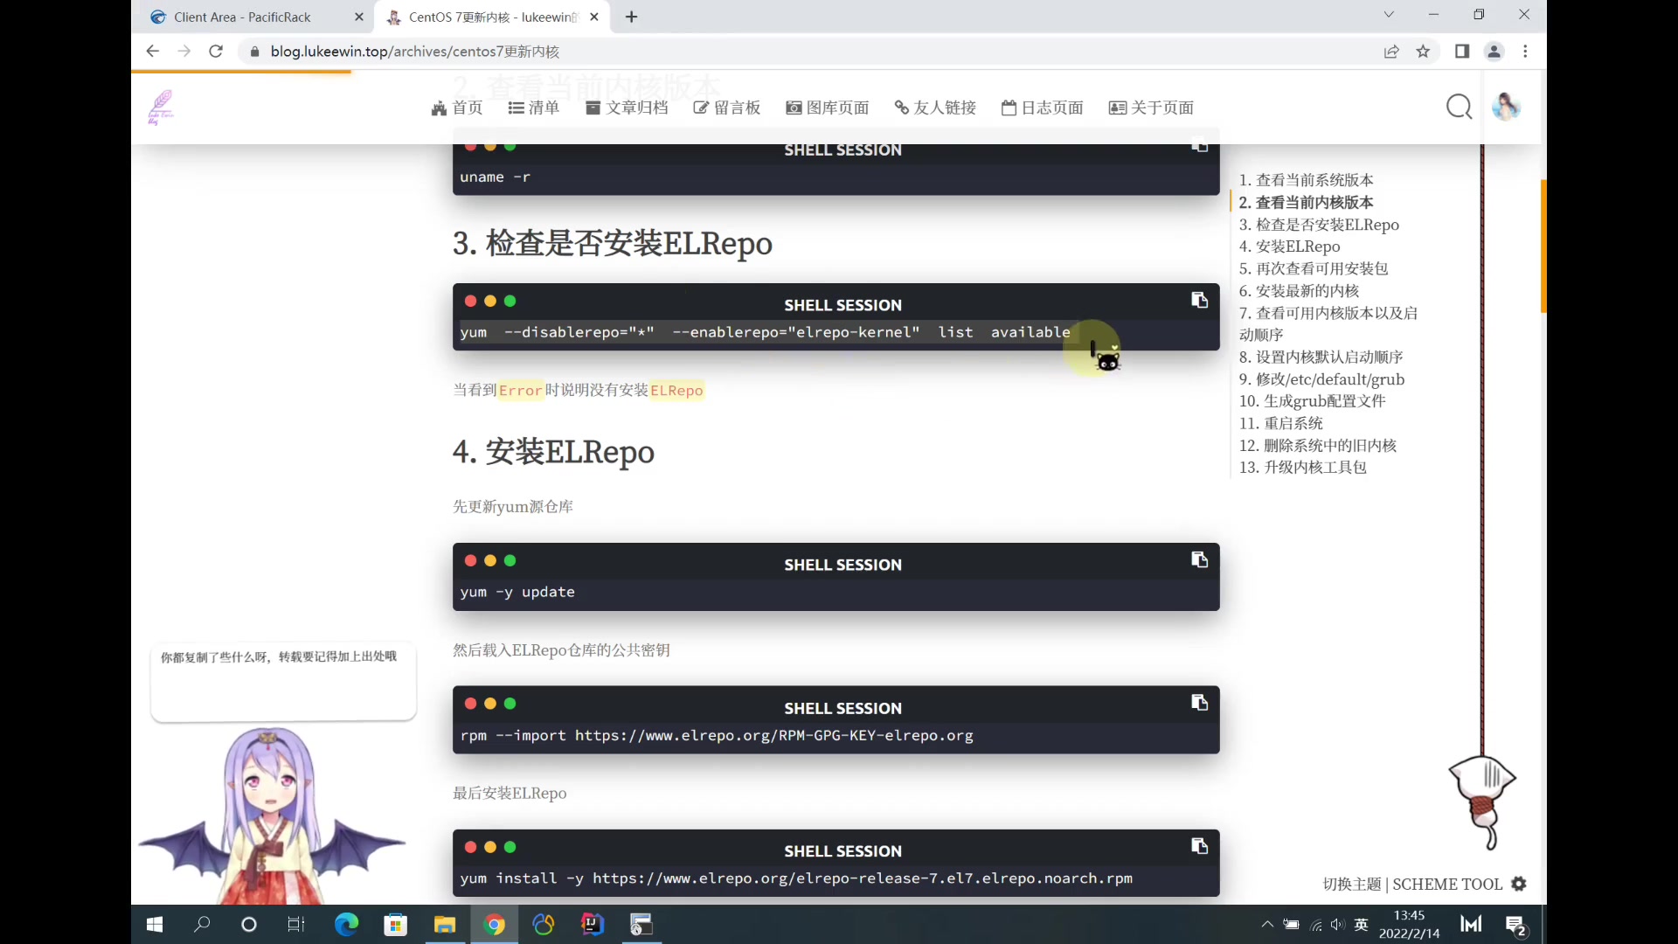Jump to 12. 删除系统中的旧内核 in contents
1678x944 pixels.
(x=1318, y=446)
